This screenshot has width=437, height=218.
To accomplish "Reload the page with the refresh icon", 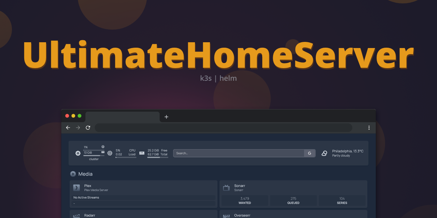I will click(x=88, y=128).
